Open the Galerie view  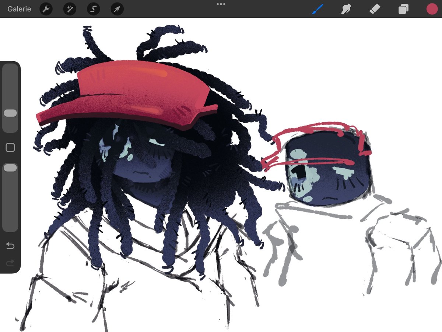pos(20,9)
